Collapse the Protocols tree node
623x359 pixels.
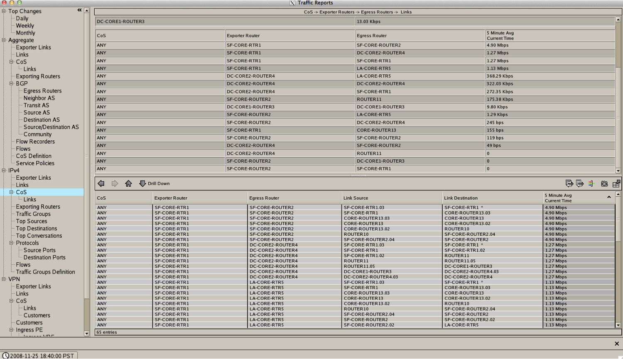pos(12,243)
